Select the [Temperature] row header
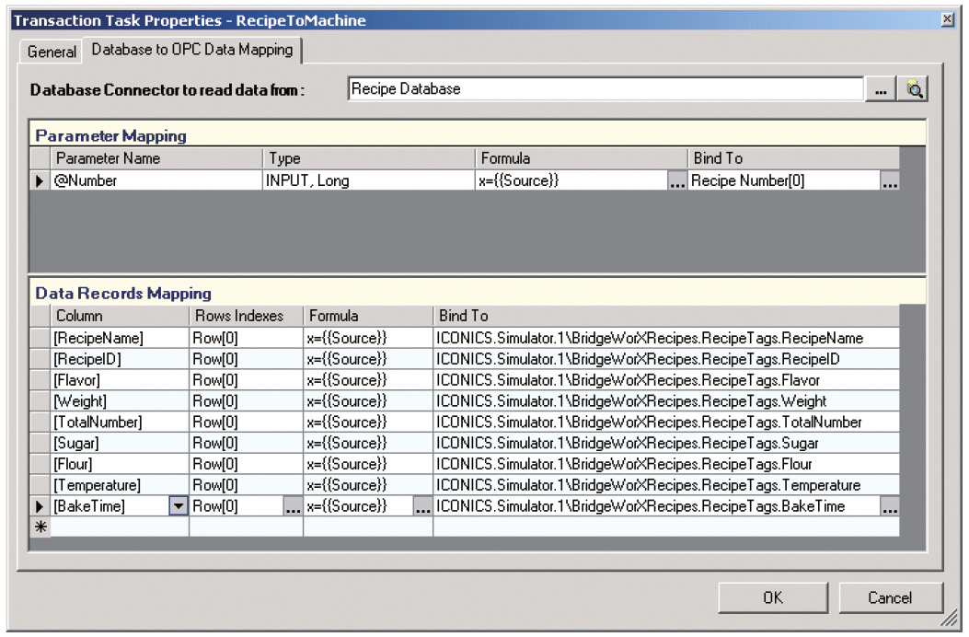The image size is (969, 637). click(x=40, y=485)
